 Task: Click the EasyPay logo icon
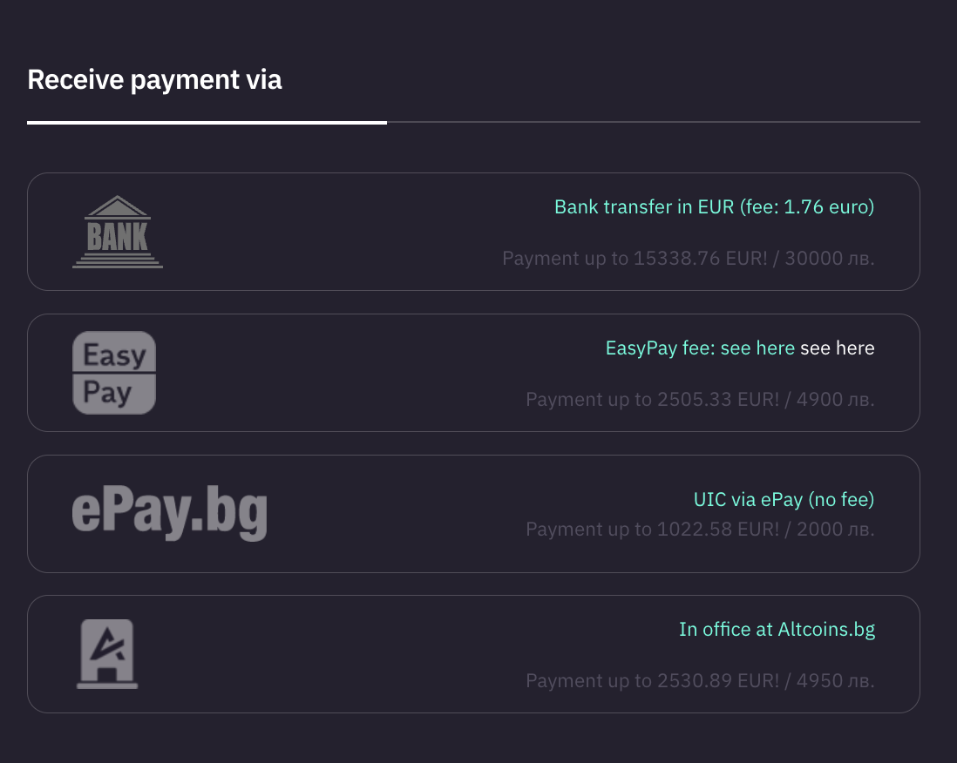pos(113,373)
